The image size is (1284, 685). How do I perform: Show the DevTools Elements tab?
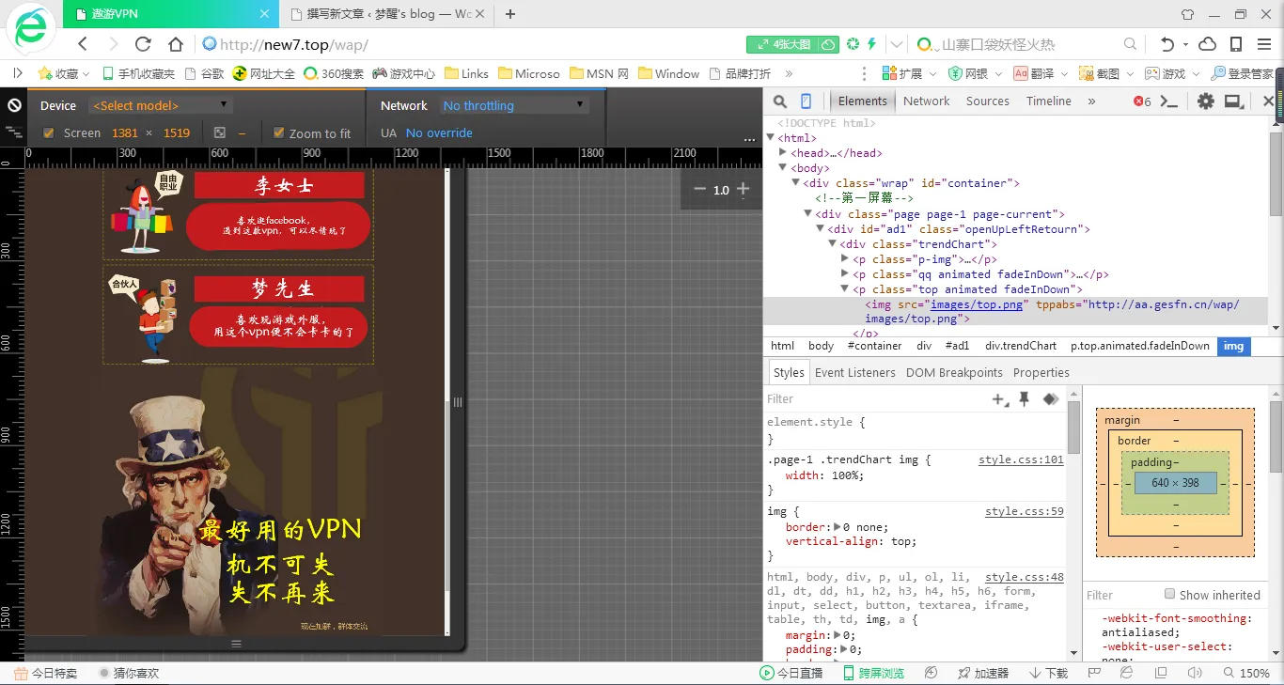[862, 101]
